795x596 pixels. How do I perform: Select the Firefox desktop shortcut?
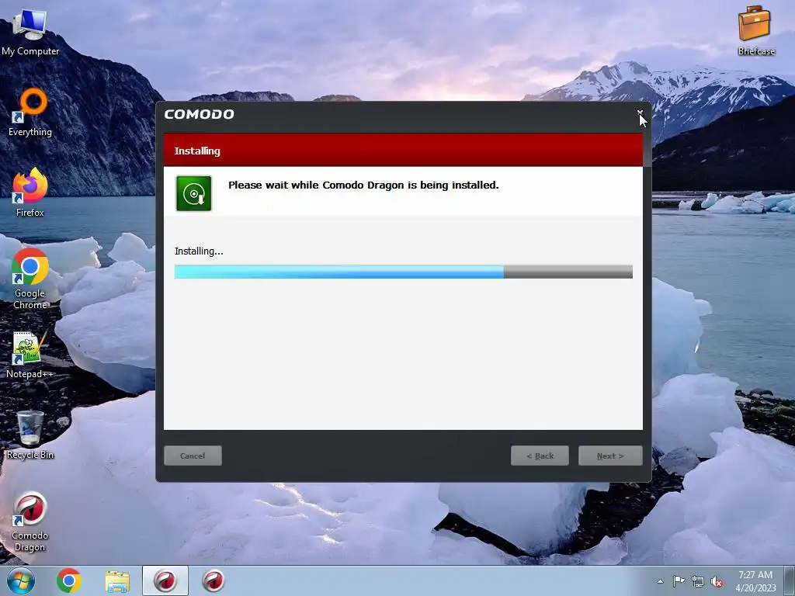30,193
